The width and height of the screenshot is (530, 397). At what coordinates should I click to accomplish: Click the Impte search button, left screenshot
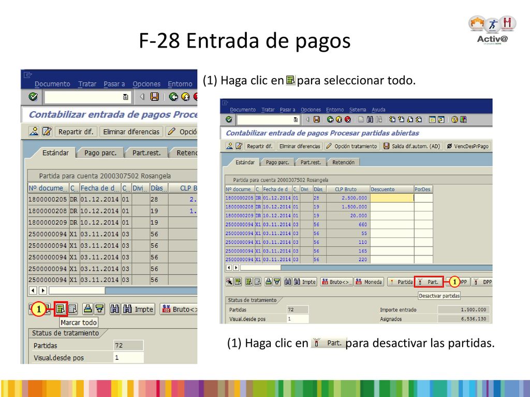point(138,309)
